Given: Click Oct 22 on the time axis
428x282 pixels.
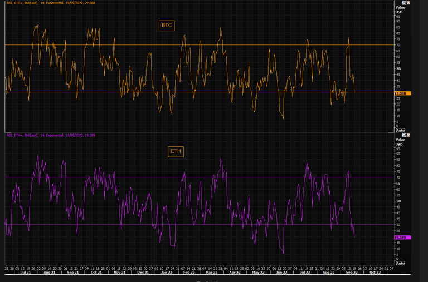Looking at the screenshot, I should (374, 273).
